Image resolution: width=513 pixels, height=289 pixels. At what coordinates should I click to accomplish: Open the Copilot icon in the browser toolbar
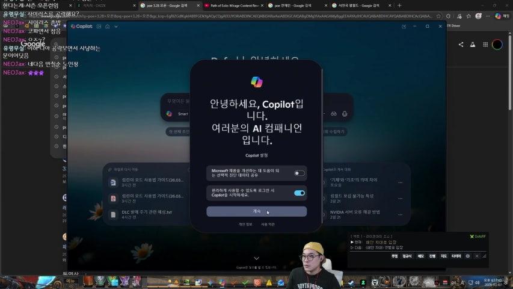tap(498, 16)
